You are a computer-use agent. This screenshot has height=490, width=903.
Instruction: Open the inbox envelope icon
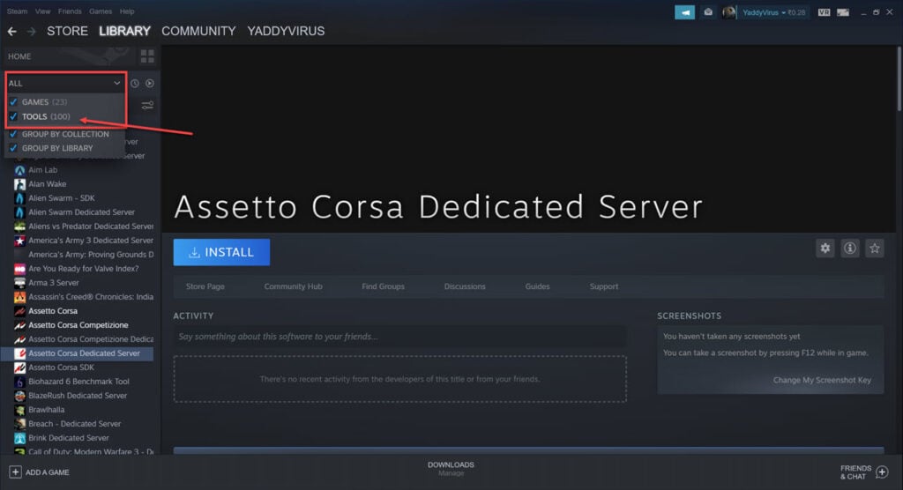point(708,12)
